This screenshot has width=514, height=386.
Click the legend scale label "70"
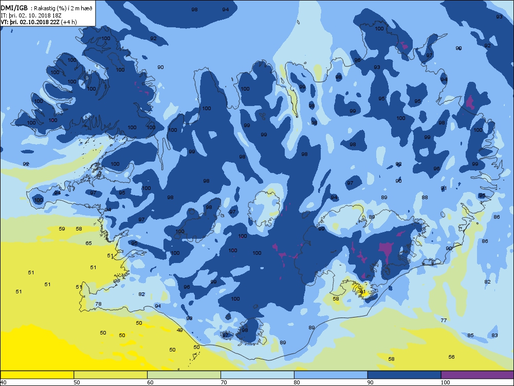point(224,382)
